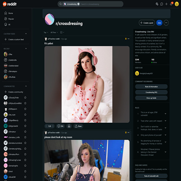
Task: Favorite r/AgedBeauty with its star
Action: tap(25, 120)
